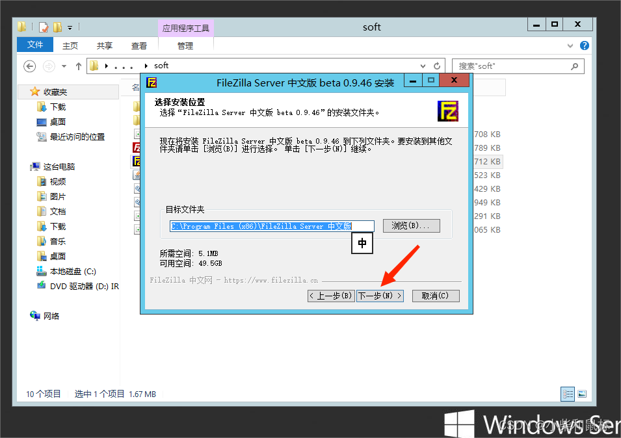621x438 pixels.
Task: Open 桌面 under 这台电脑
Action: click(x=58, y=257)
